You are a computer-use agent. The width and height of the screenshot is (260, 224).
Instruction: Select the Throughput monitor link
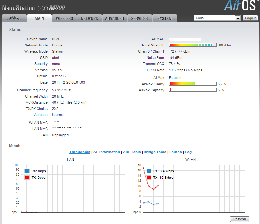coord(80,152)
